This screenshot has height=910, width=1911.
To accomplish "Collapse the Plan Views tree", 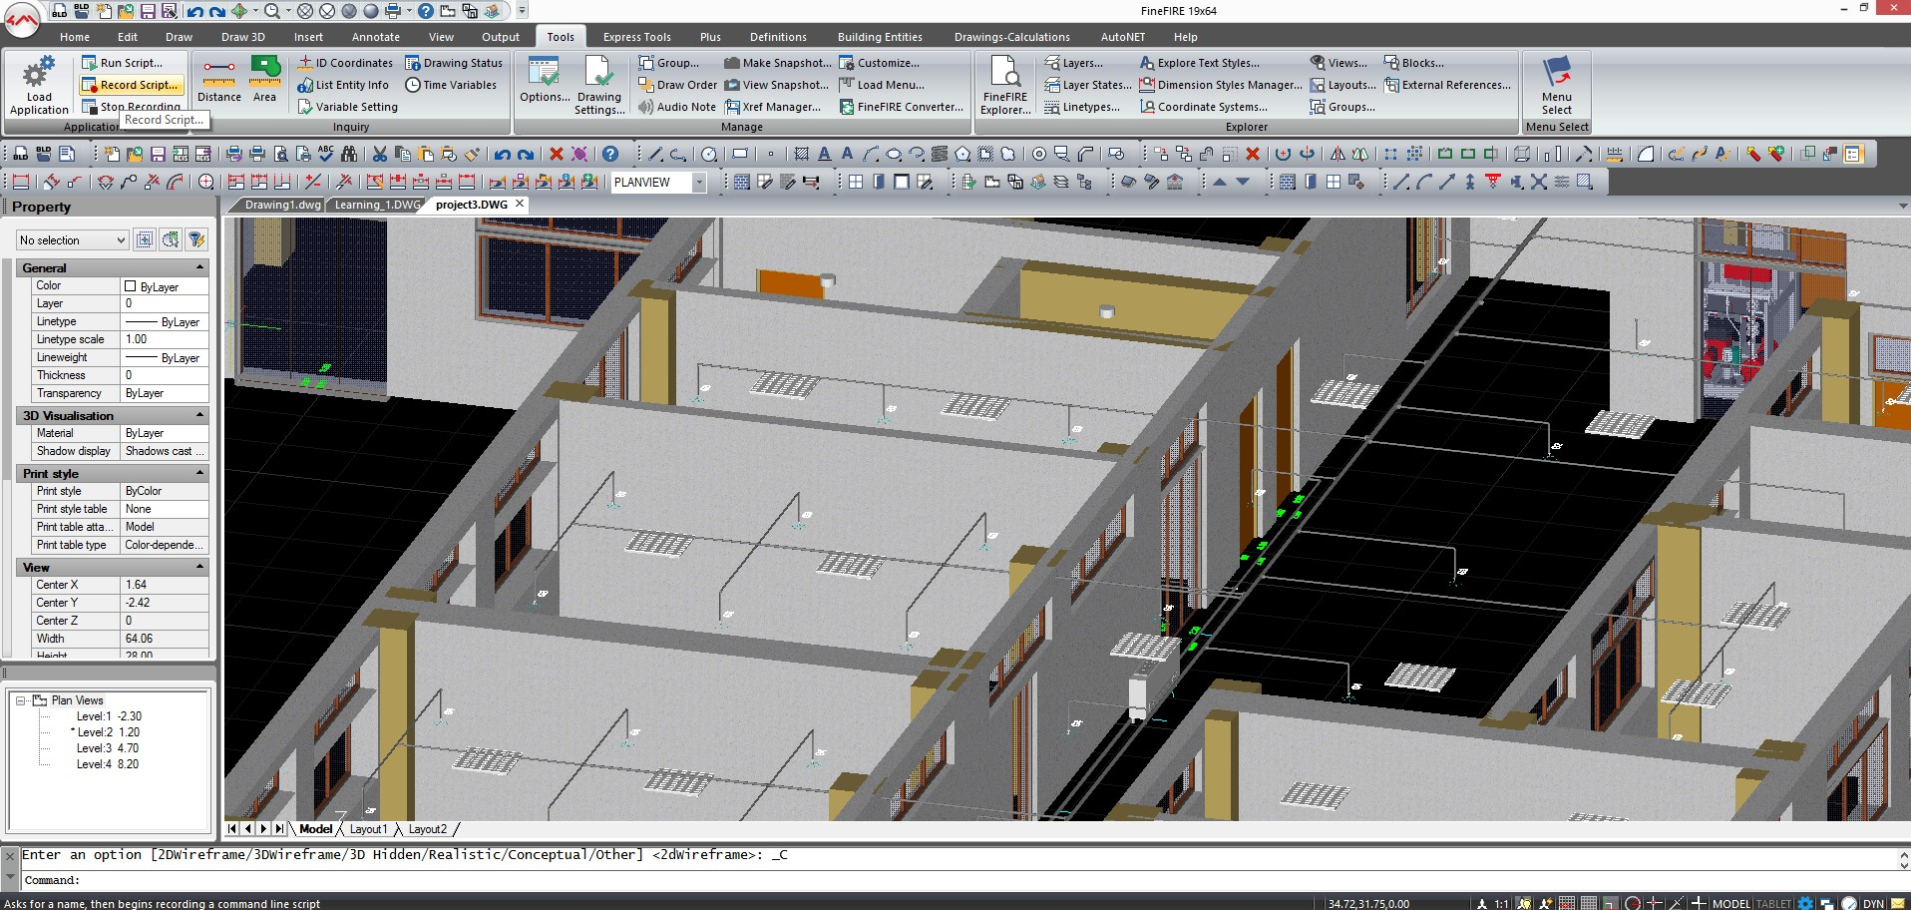I will point(18,699).
